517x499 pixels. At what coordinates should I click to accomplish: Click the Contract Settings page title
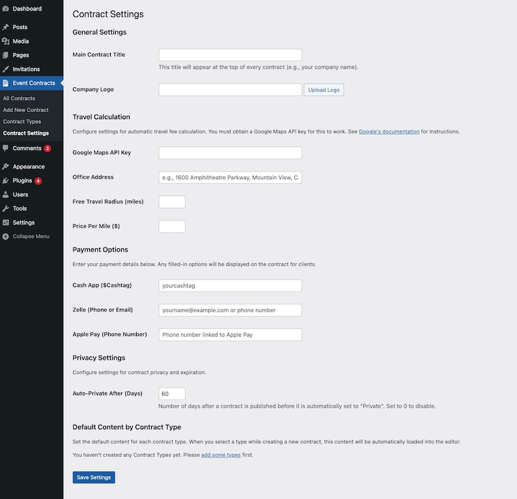click(108, 14)
